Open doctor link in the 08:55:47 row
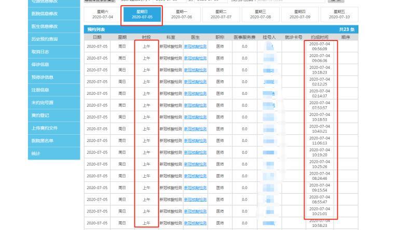This screenshot has width=415, height=230. click(x=196, y=199)
